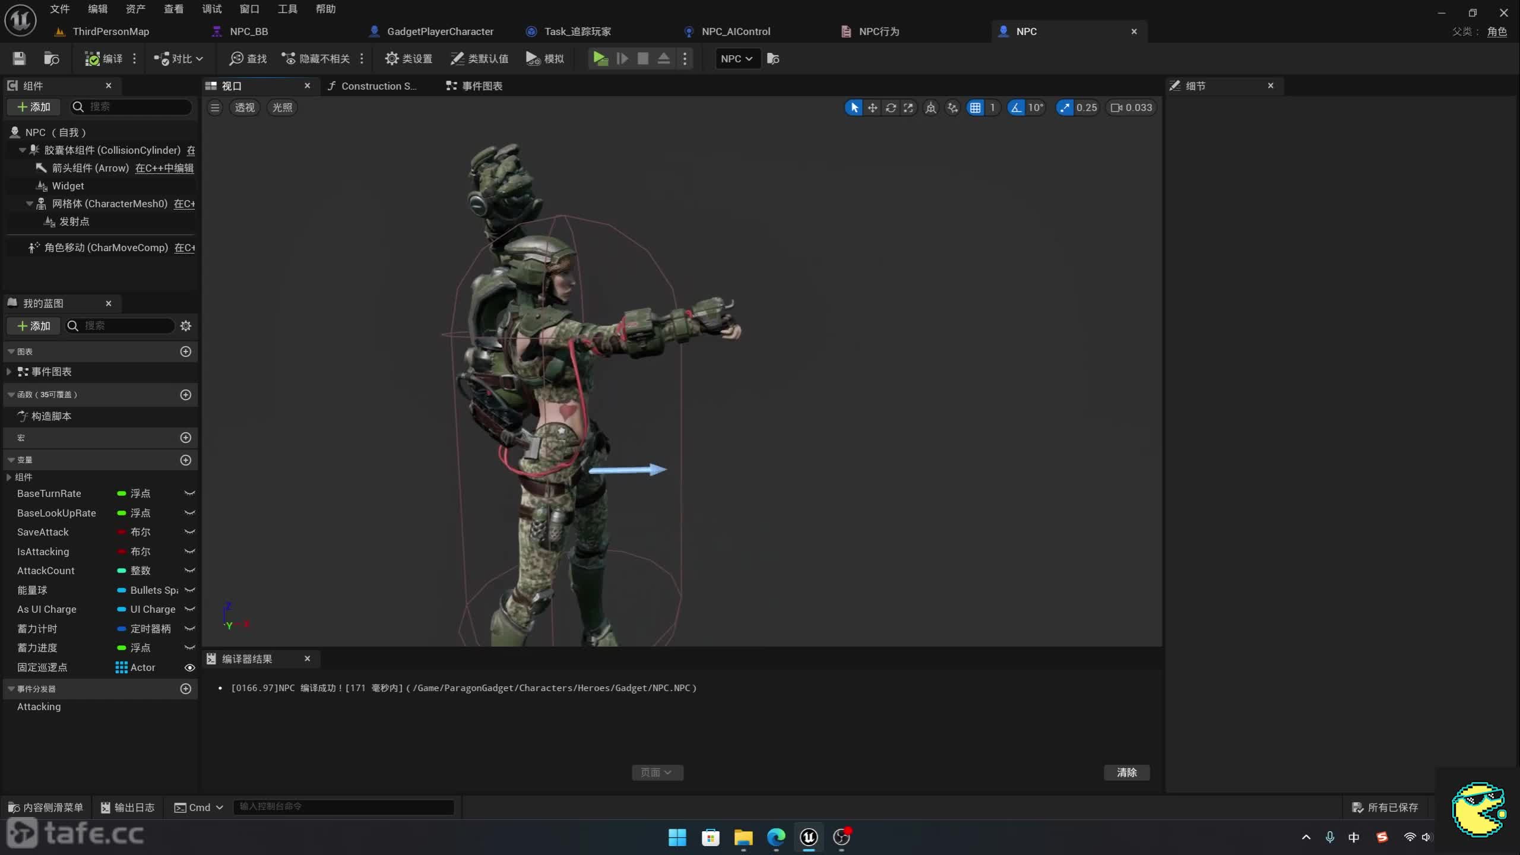Open play options dots menu
This screenshot has width=1520, height=855.
click(x=685, y=58)
